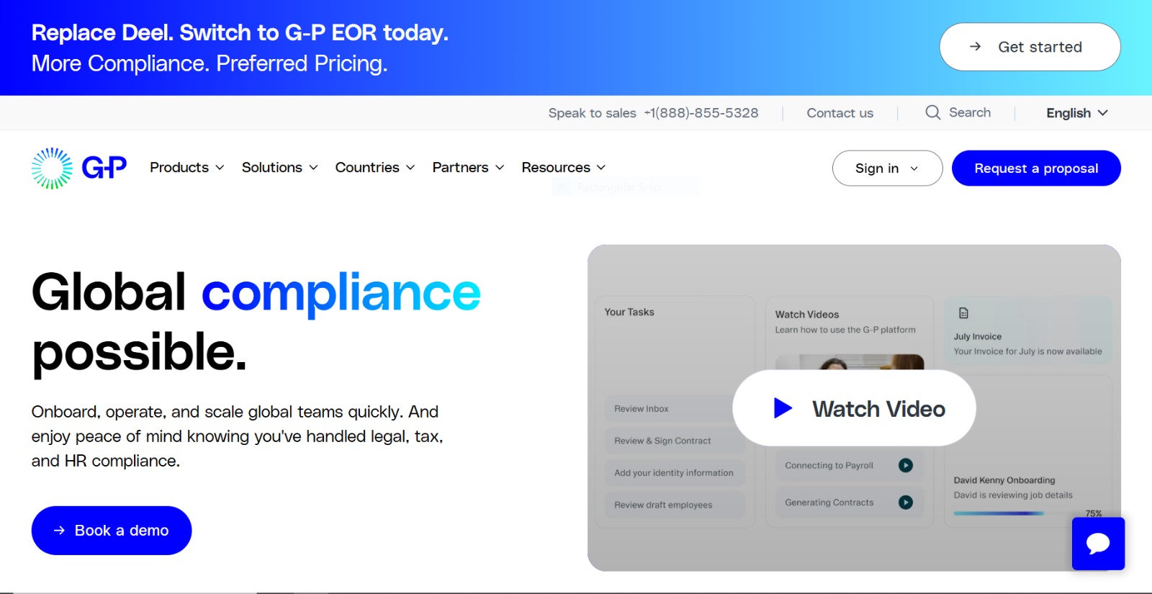The width and height of the screenshot is (1152, 594).
Task: Click the July Invoice title
Action: tap(977, 336)
